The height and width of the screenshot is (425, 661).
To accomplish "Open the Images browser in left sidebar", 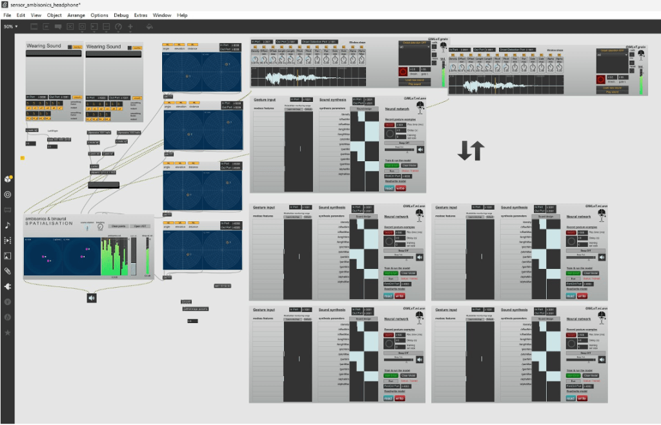I will coord(8,255).
